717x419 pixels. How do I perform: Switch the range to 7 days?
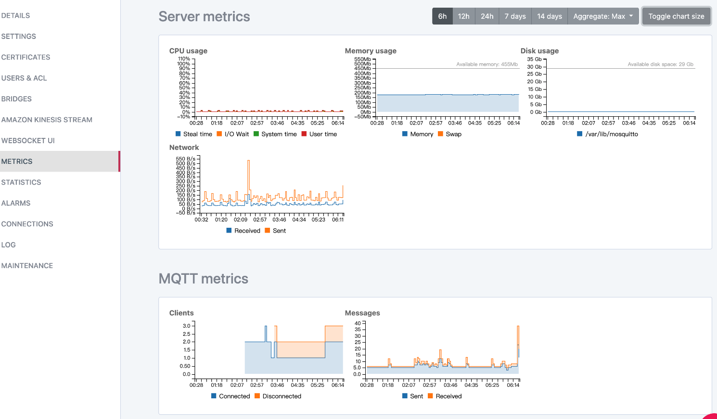coord(515,16)
